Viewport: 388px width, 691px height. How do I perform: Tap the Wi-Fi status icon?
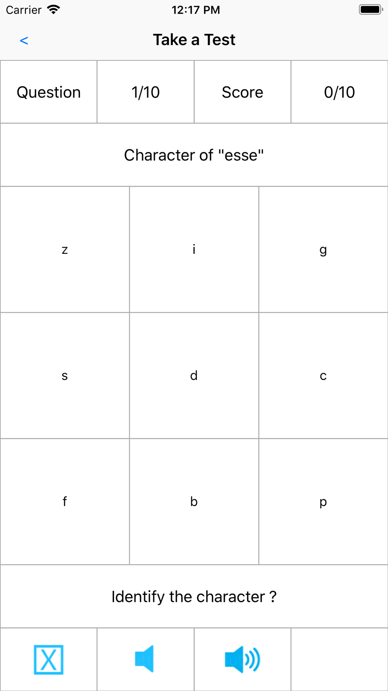(53, 10)
